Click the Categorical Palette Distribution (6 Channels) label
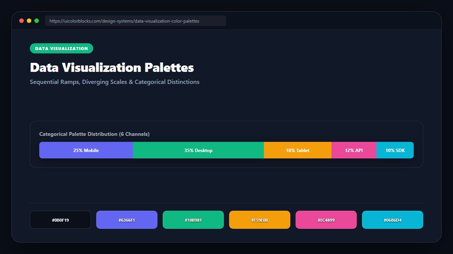The width and height of the screenshot is (453, 254). coord(94,134)
